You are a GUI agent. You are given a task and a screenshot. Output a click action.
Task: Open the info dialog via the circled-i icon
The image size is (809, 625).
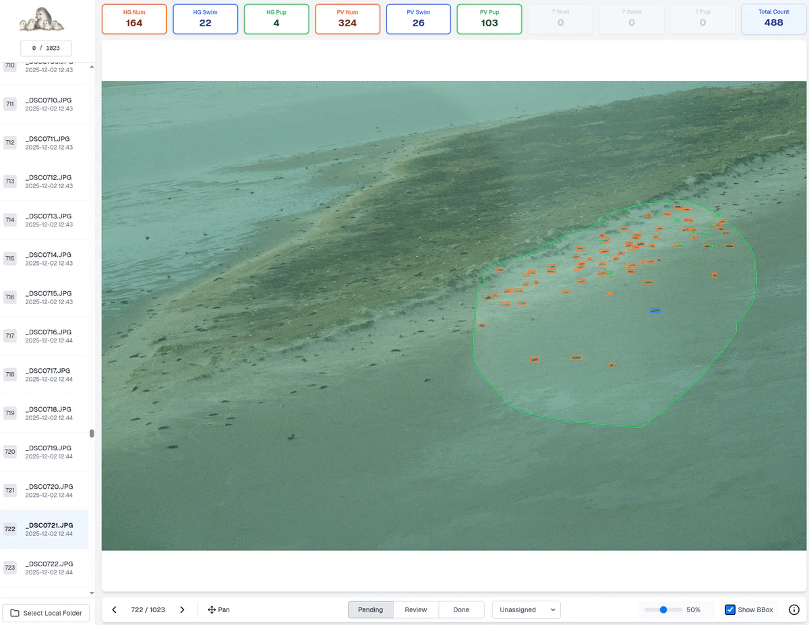point(794,609)
